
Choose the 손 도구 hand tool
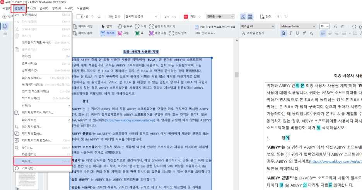click(x=125, y=27)
